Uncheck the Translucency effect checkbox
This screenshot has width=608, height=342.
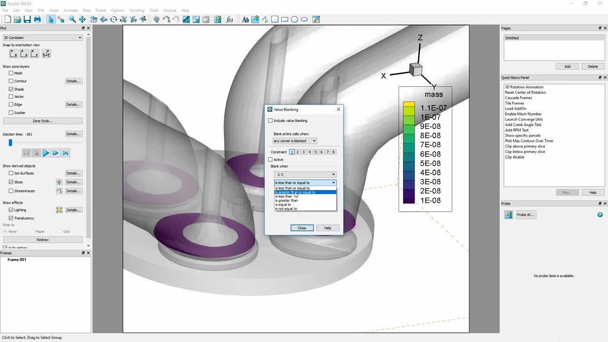[11, 218]
